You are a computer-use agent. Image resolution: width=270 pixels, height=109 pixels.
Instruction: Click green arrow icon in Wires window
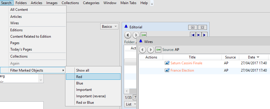click(x=158, y=50)
